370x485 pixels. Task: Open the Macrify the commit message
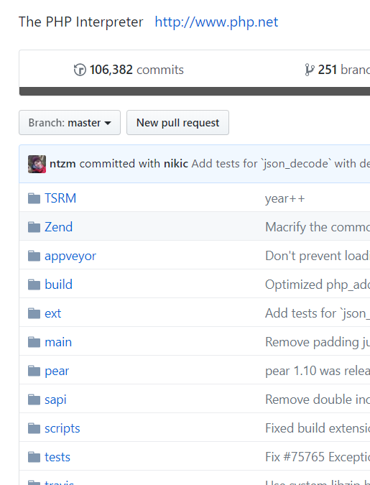tap(318, 227)
